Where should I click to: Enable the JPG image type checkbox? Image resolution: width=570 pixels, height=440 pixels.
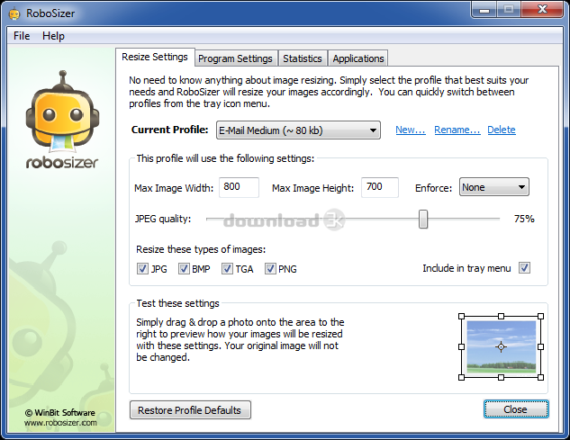(x=142, y=268)
